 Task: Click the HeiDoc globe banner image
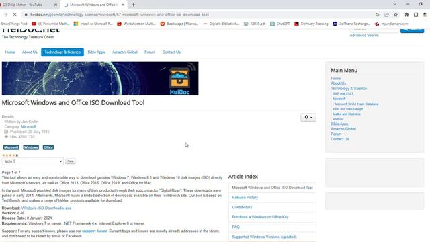[100, 79]
